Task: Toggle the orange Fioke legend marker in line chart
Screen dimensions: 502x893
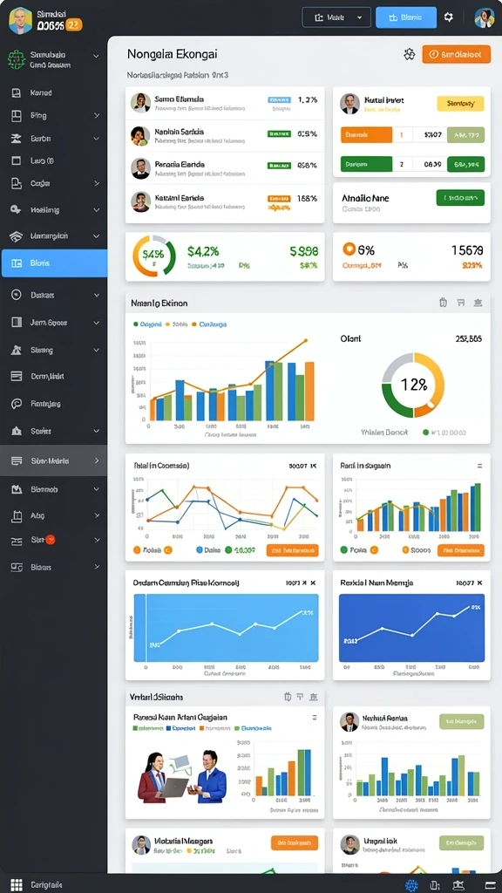Action: (x=137, y=550)
